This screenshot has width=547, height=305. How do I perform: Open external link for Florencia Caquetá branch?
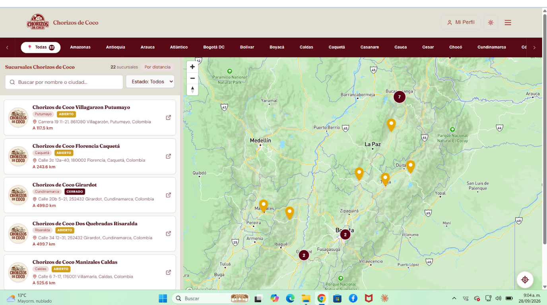169,156
